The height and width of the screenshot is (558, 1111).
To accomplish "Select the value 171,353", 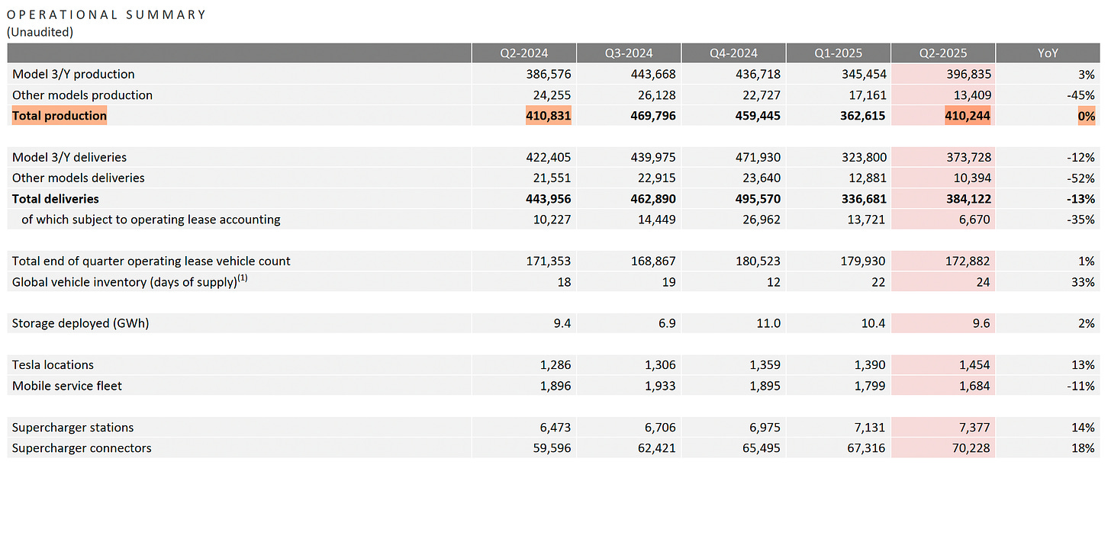I will point(549,261).
